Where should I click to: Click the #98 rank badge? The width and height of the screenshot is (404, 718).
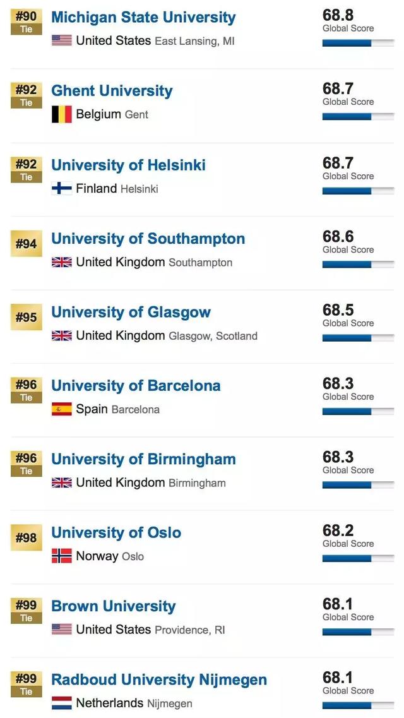[26, 538]
